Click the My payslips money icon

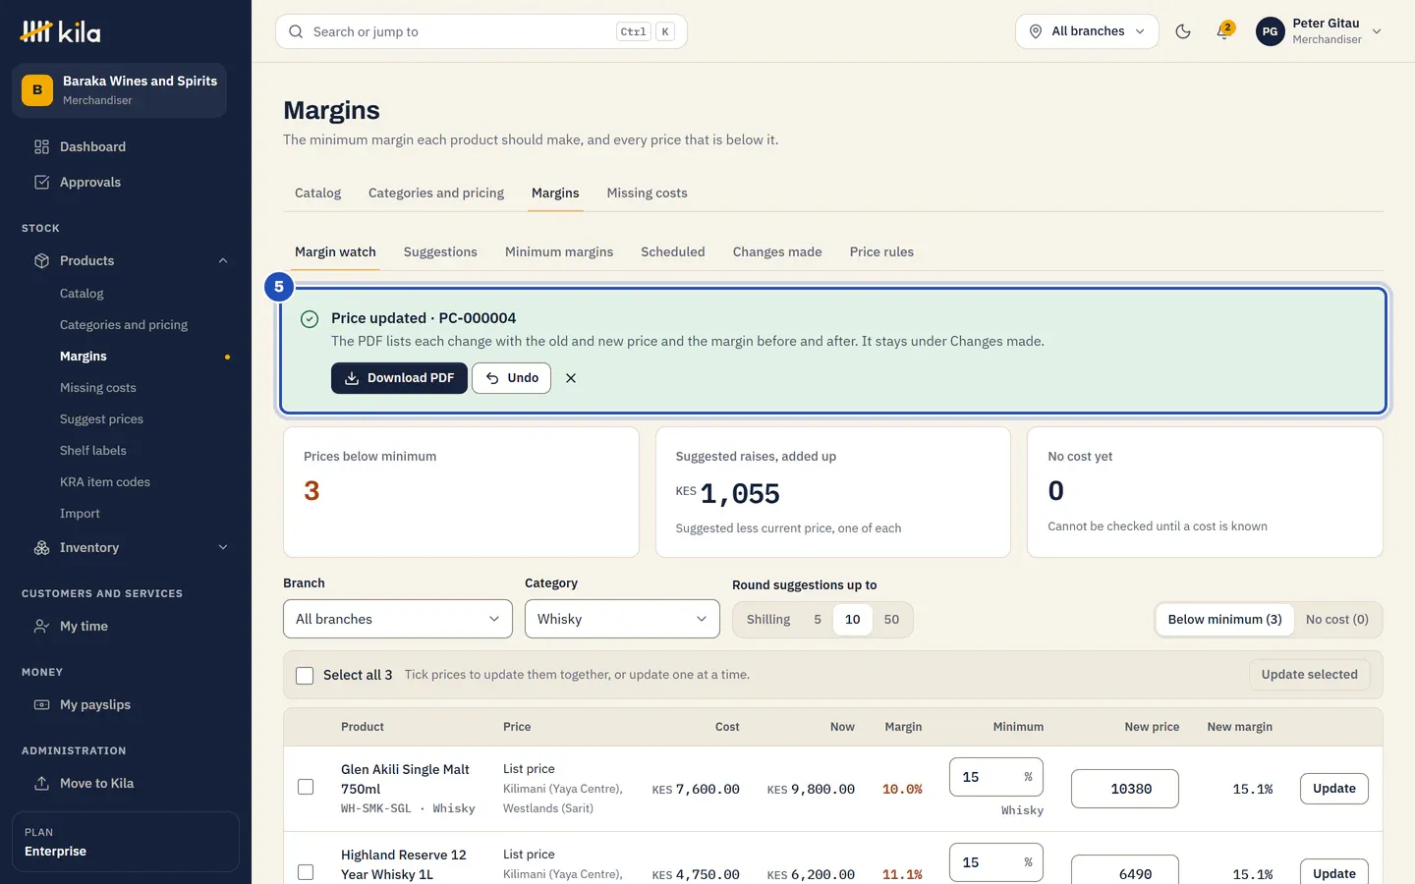pos(41,704)
